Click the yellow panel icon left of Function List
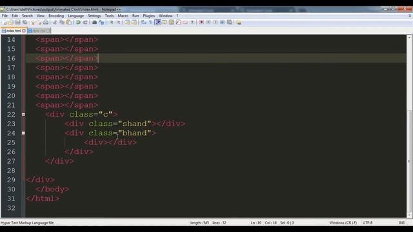This screenshot has height=232, width=413. pyautogui.click(x=172, y=23)
